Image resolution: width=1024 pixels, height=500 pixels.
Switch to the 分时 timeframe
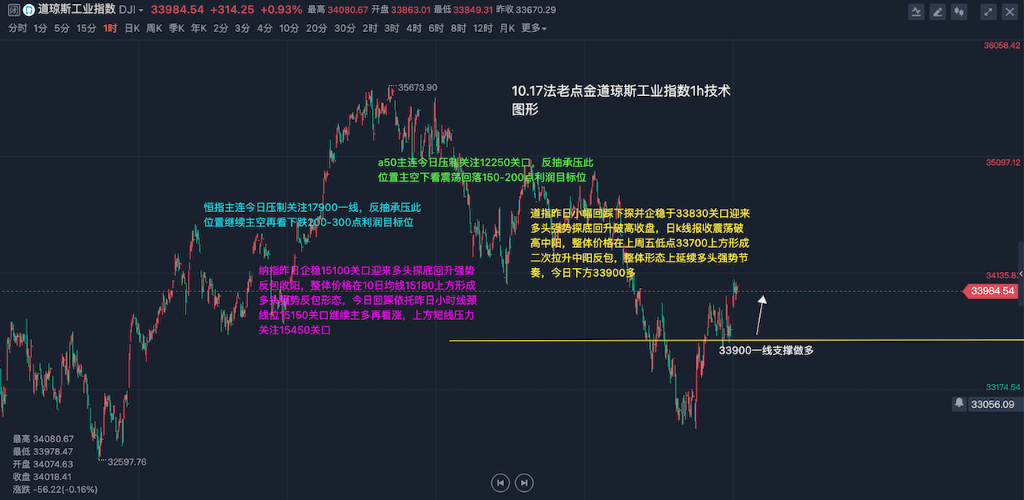tap(17, 28)
